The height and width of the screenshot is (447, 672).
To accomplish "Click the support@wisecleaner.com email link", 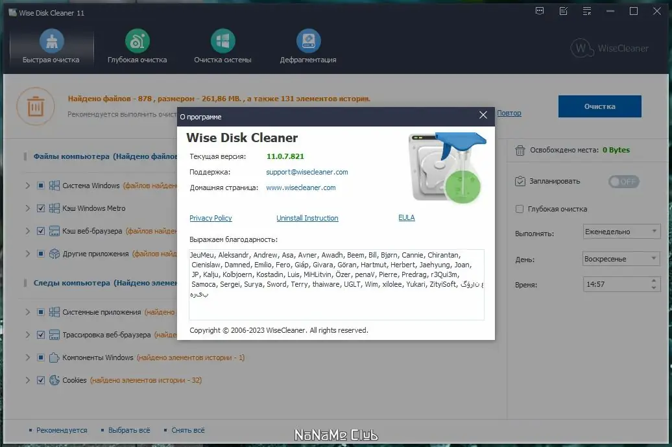I will 307,172.
